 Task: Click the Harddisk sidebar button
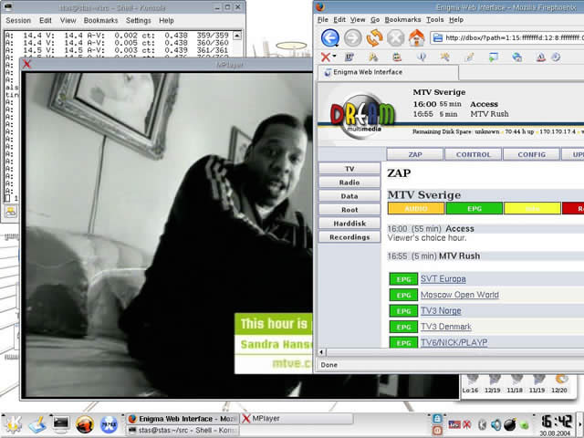click(349, 224)
